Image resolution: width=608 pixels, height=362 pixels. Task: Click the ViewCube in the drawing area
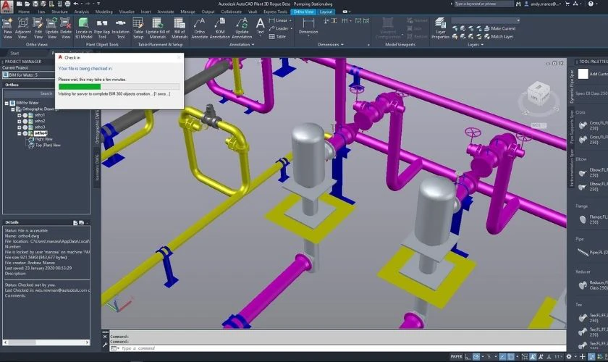pos(539,95)
